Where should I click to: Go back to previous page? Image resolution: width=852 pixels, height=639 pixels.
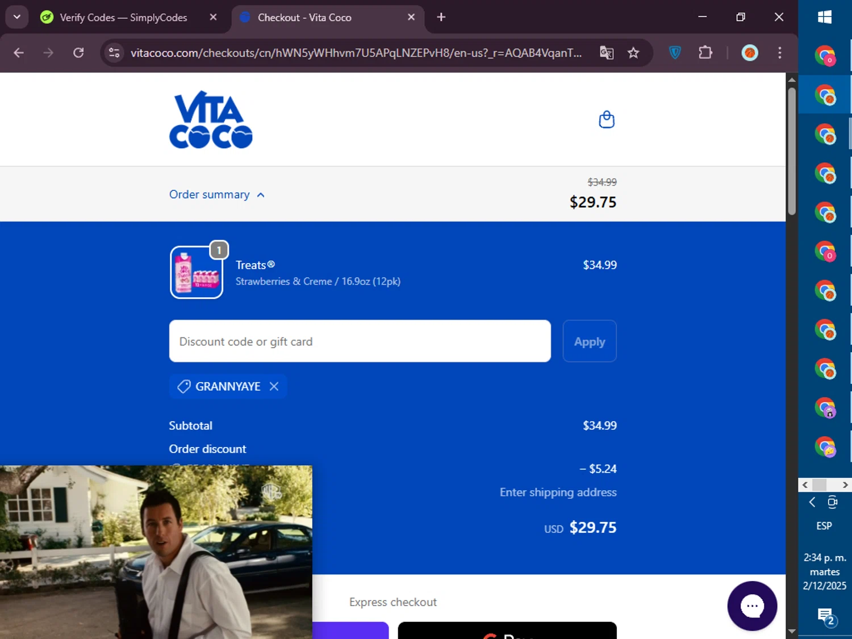pyautogui.click(x=19, y=53)
